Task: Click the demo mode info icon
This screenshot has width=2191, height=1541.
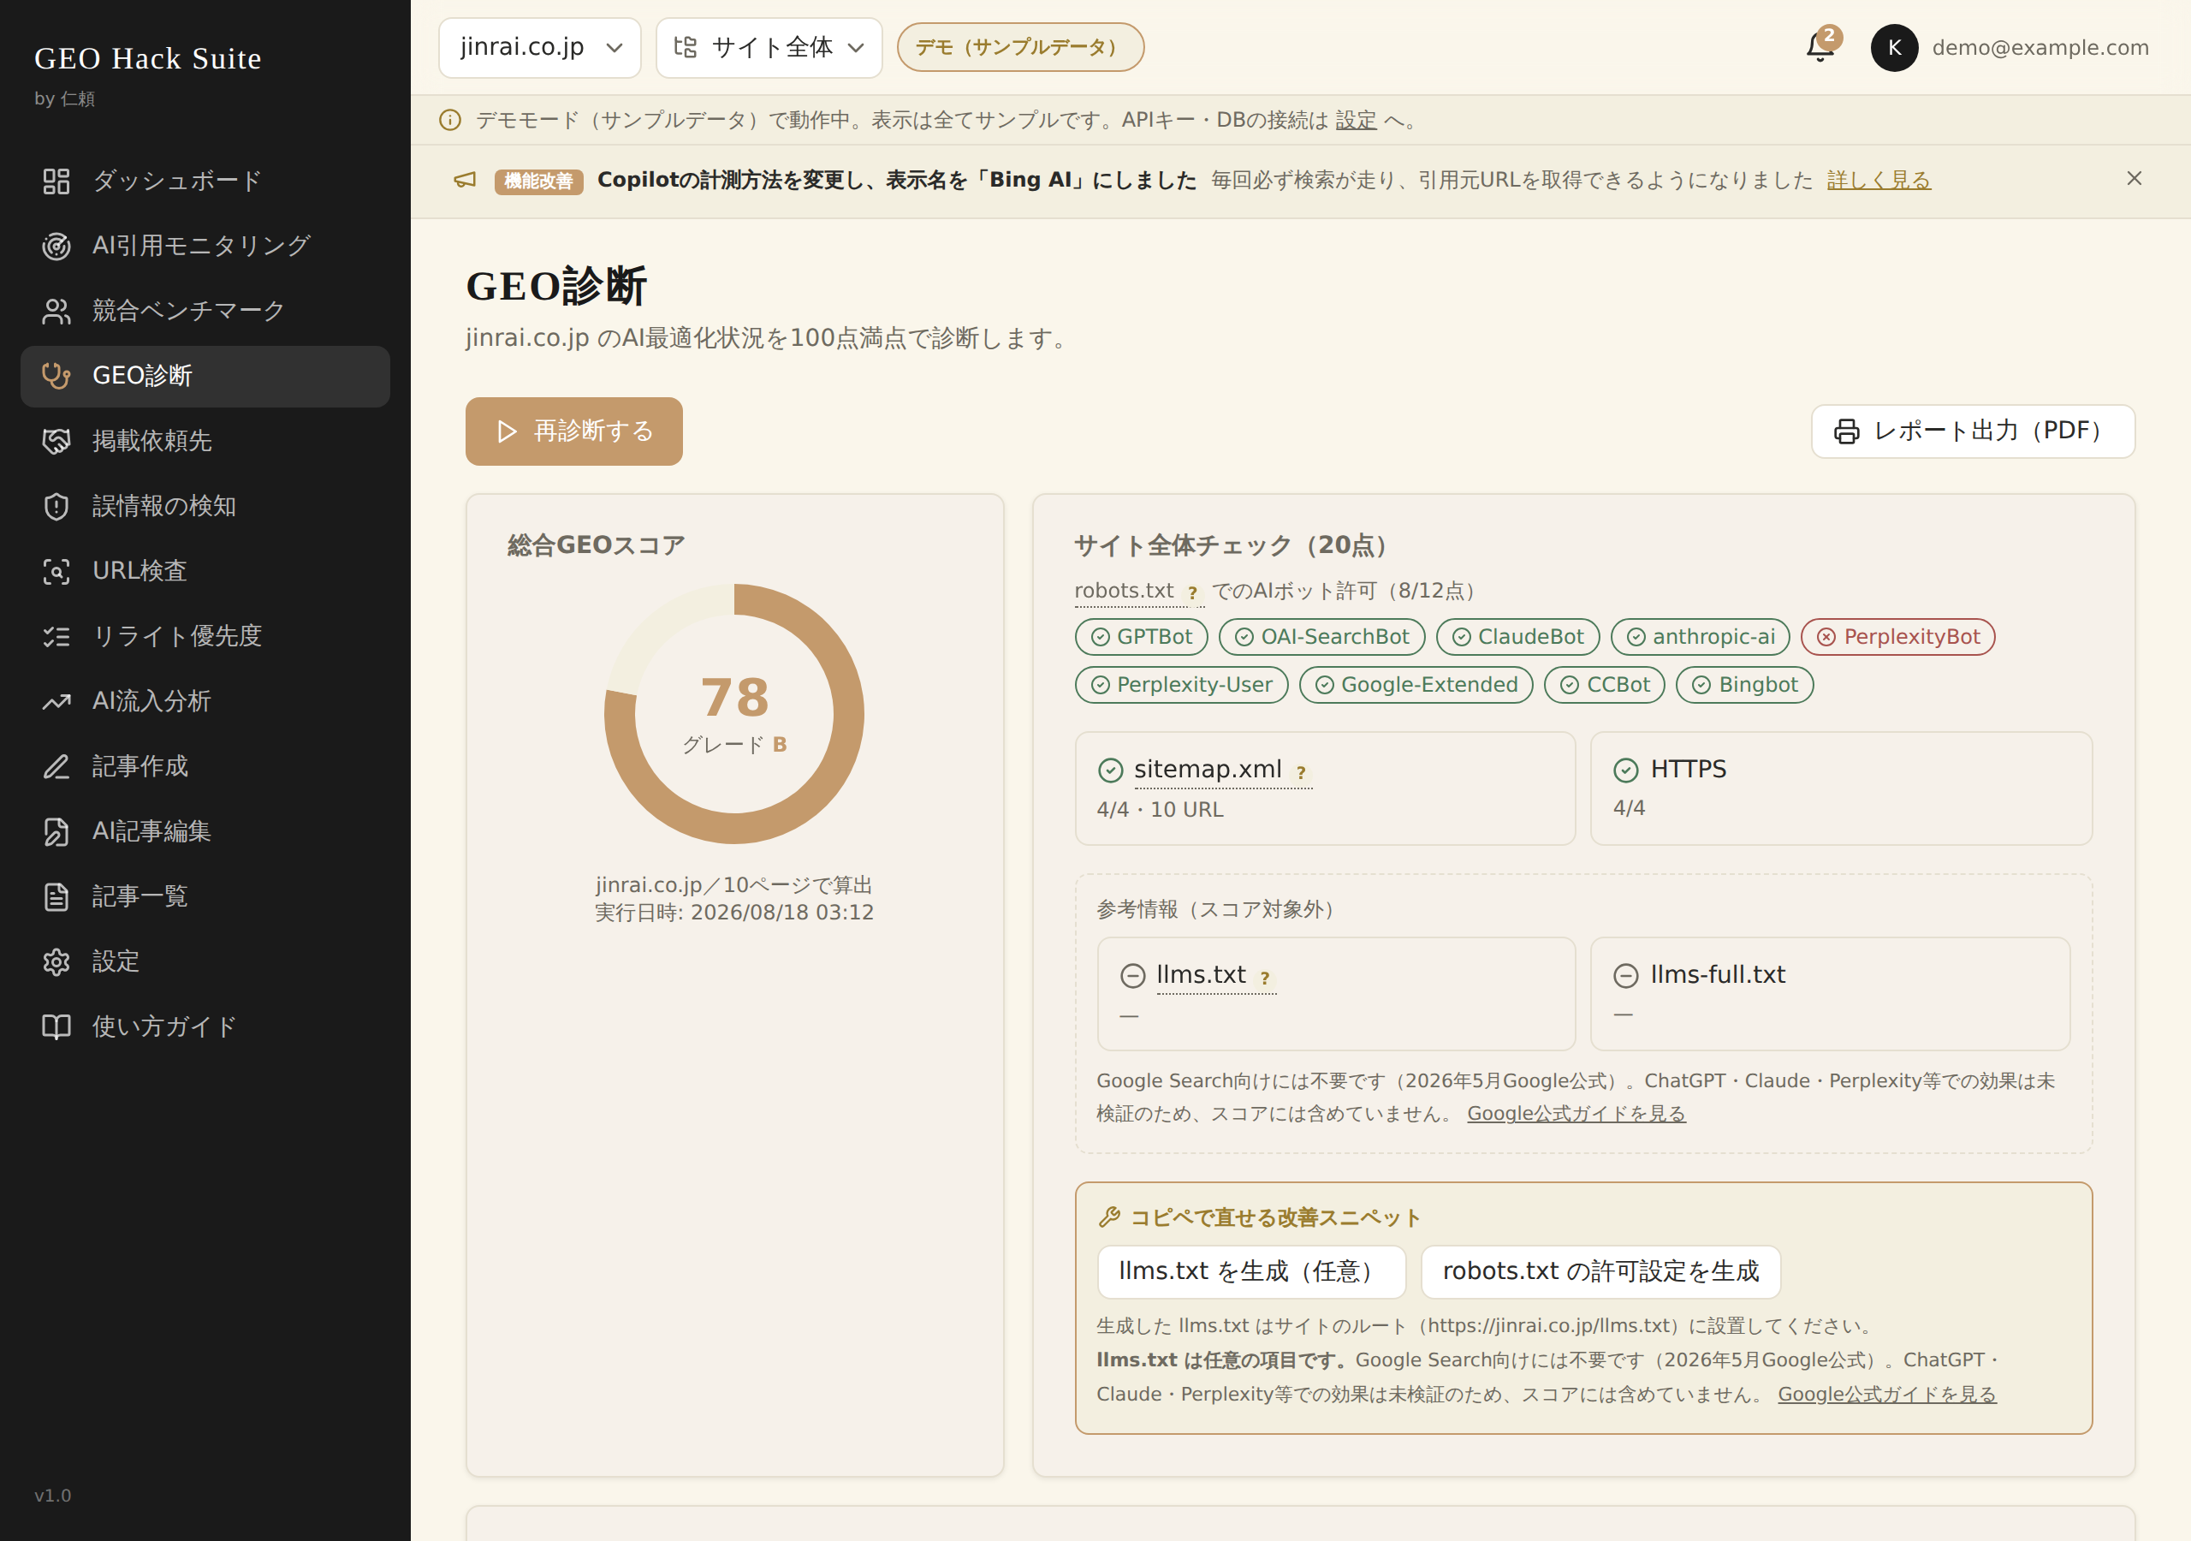Action: [449, 121]
